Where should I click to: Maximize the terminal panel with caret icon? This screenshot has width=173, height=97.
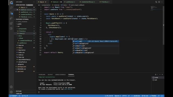(x=160, y=74)
